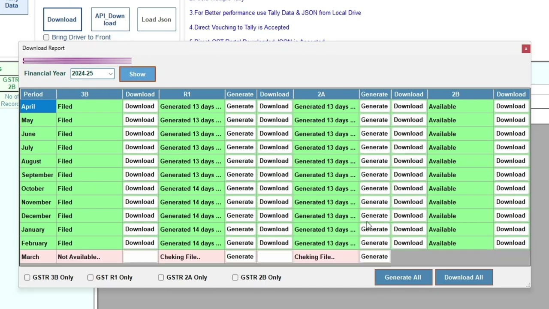Download 3B report for February
Screen dimensions: 549x309
140,242
